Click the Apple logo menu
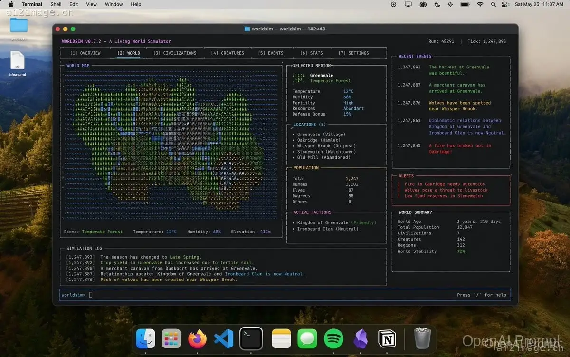 click(10, 4)
